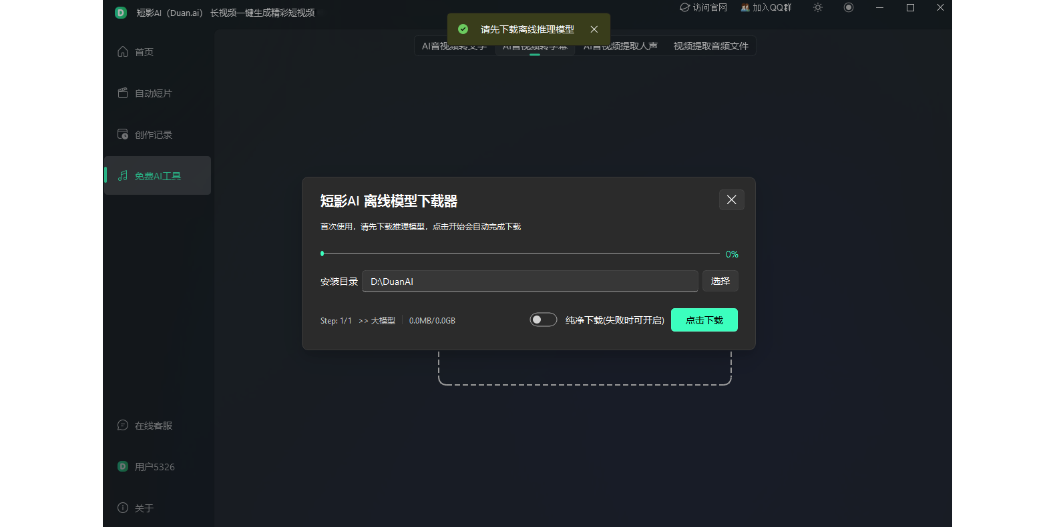
Task: Click the 安装目录 path input field
Action: [x=530, y=282]
